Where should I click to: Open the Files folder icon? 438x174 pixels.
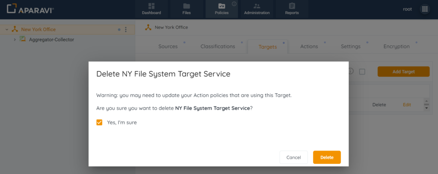(x=186, y=6)
